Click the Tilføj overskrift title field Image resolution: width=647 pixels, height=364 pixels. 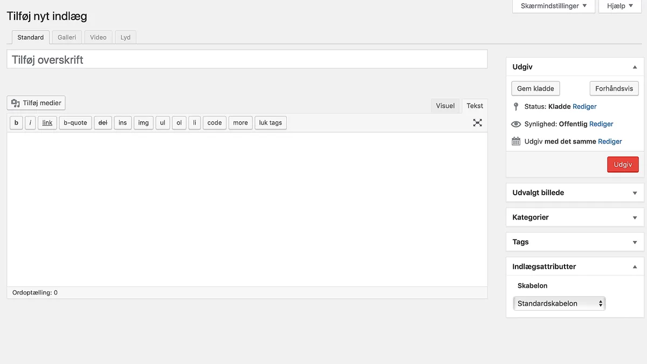coord(247,59)
